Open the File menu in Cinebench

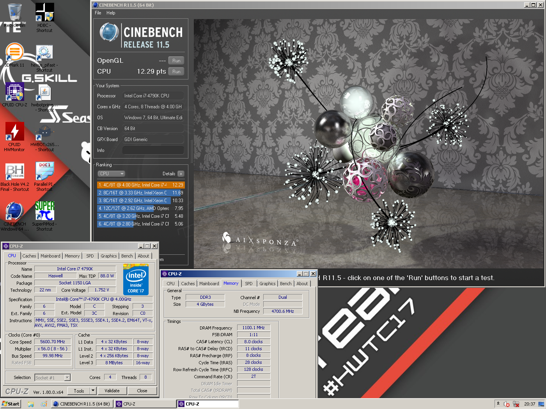98,13
